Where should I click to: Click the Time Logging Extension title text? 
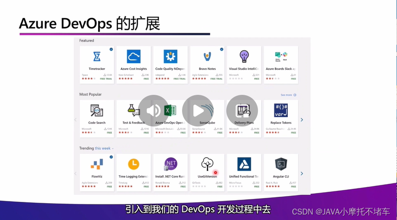pos(134,177)
